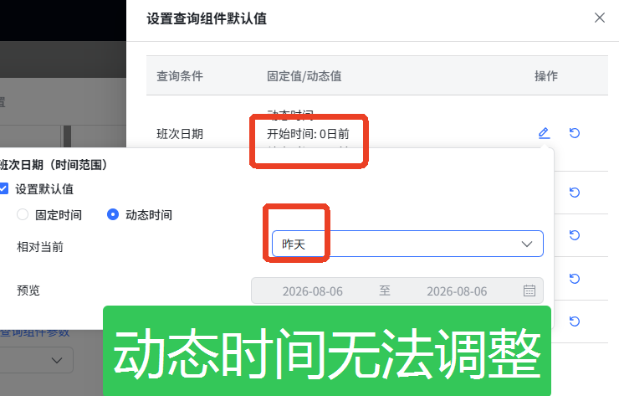Select the 固定时间 radio button

(x=23, y=214)
